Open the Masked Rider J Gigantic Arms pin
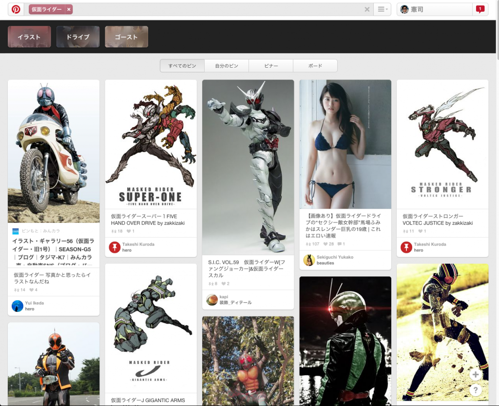The image size is (499, 406). [151, 329]
